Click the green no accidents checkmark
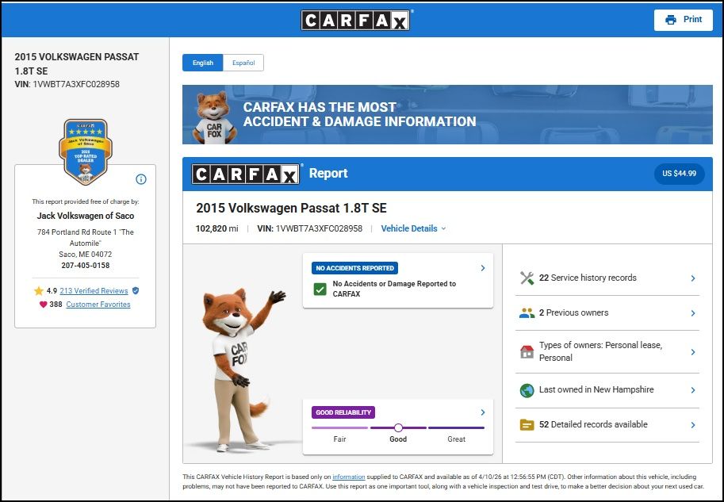 [320, 289]
